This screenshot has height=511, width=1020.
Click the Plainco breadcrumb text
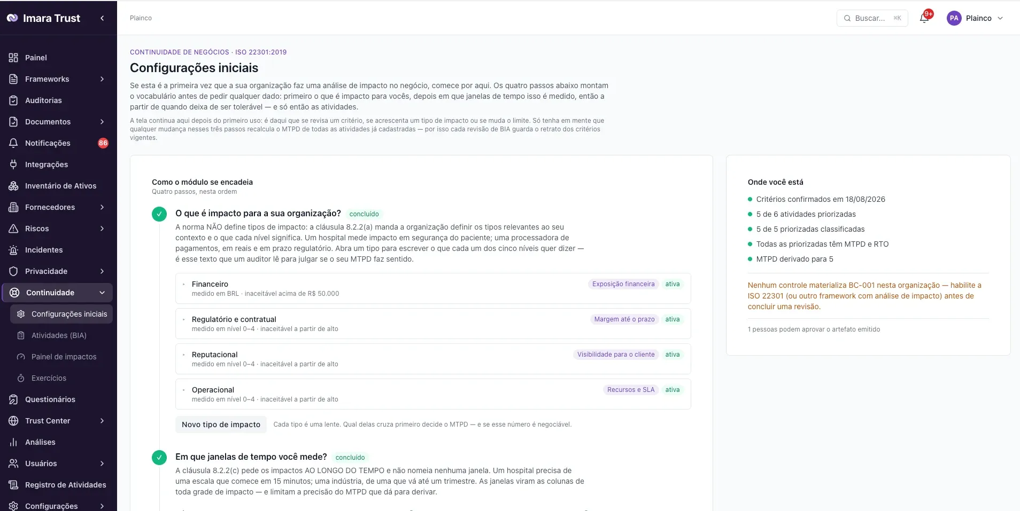click(x=141, y=18)
